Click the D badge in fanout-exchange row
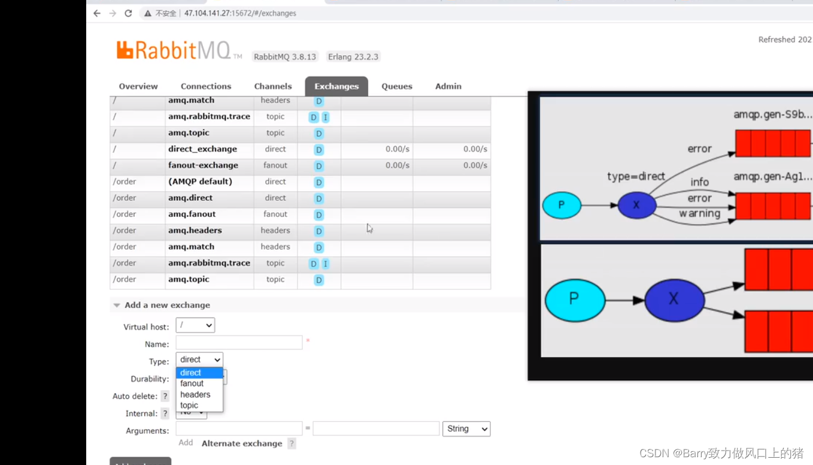 (x=319, y=166)
